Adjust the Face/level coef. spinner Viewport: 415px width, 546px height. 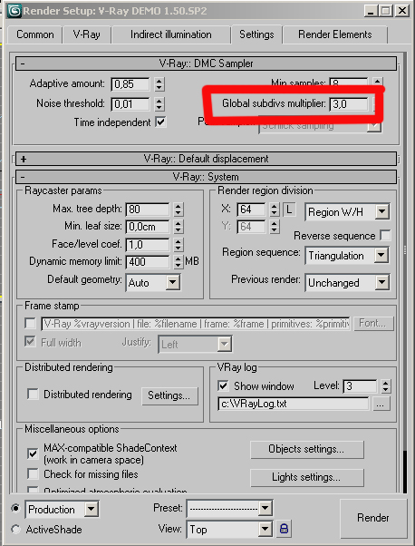coord(179,245)
